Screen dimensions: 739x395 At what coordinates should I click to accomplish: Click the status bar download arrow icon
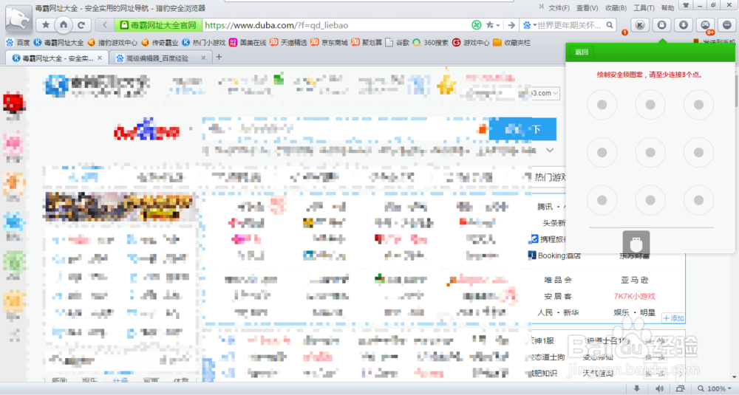637,388
